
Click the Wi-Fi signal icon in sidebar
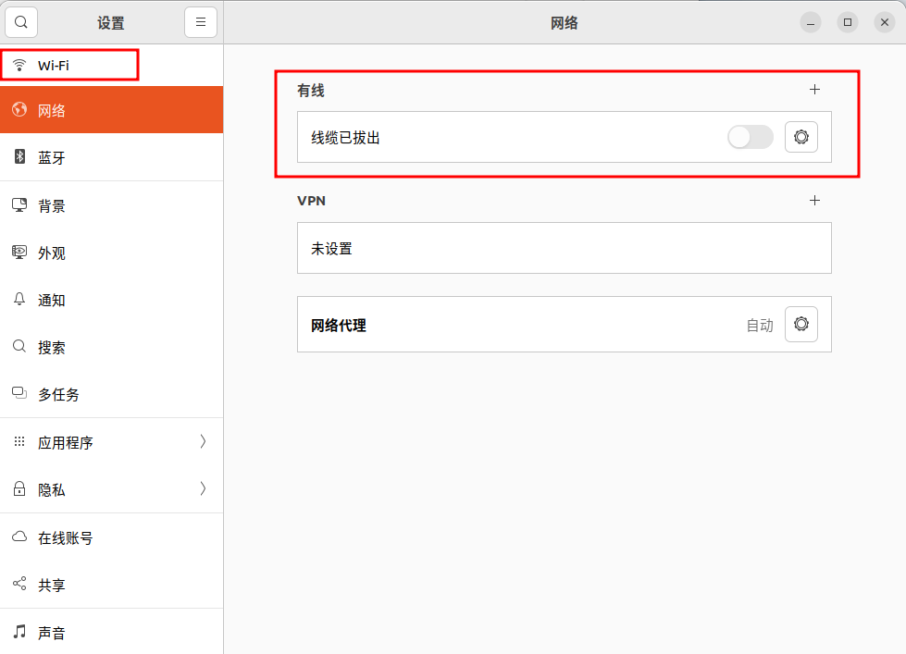point(19,65)
